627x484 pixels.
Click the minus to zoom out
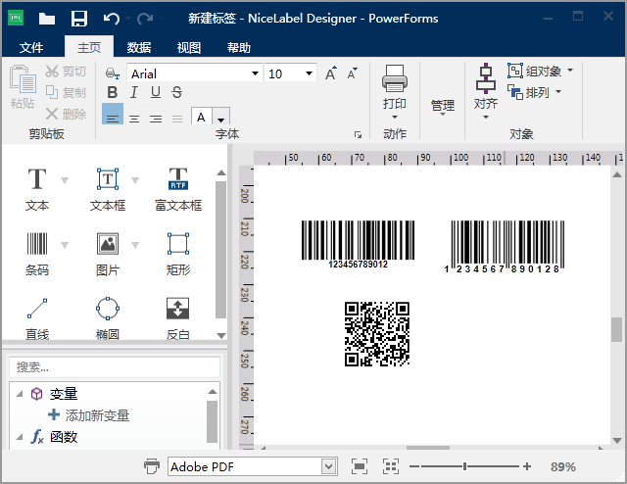click(x=414, y=466)
